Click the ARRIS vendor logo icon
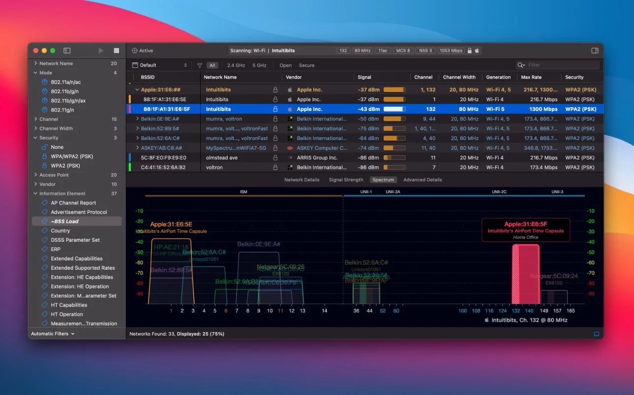The image size is (634, 395). [290, 158]
